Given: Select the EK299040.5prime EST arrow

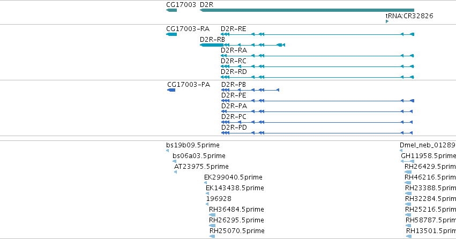Looking at the screenshot, I should tap(206, 183).
